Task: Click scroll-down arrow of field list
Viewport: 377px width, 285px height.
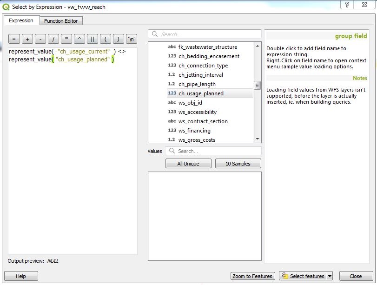Action: point(258,139)
